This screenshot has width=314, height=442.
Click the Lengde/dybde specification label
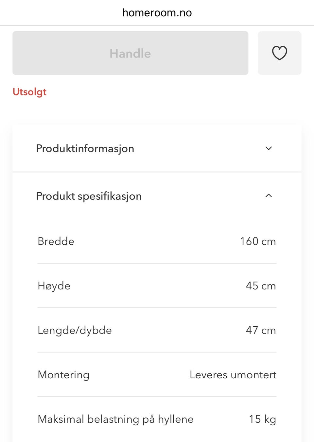pyautogui.click(x=75, y=330)
